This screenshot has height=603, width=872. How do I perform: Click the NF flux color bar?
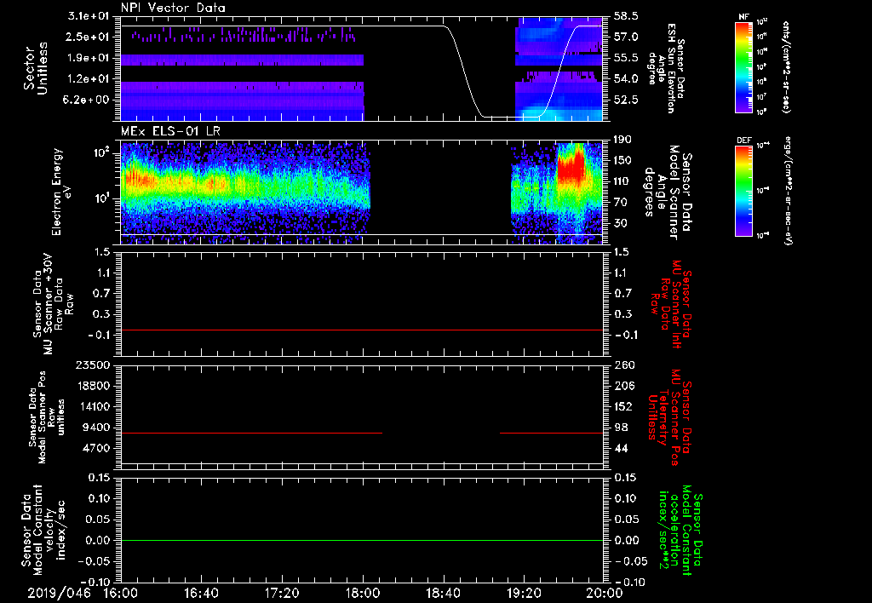pyautogui.click(x=743, y=67)
